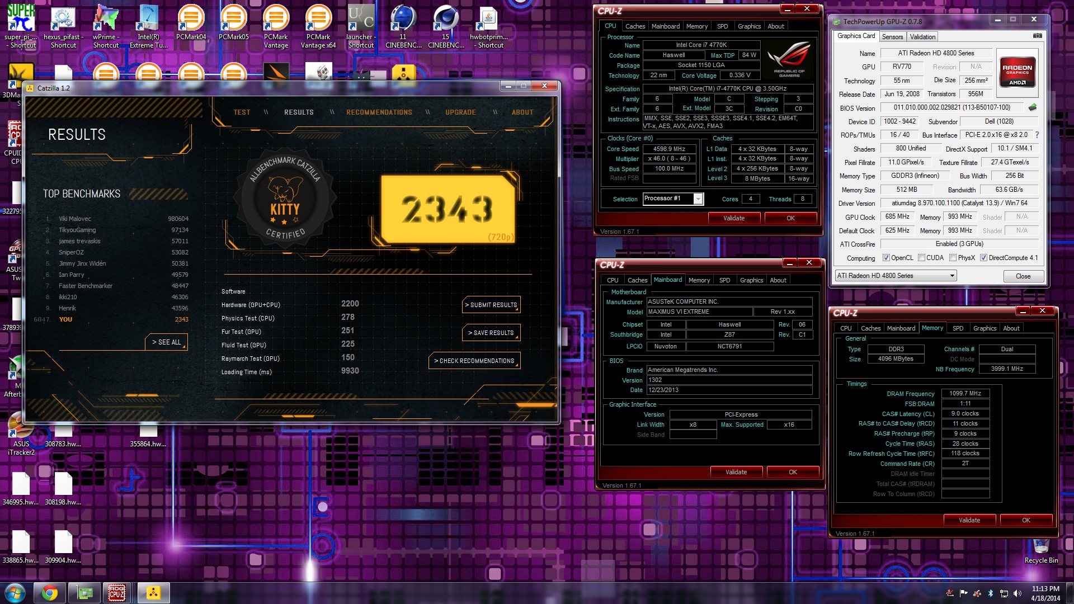Click Close button in GPU-Z
The height and width of the screenshot is (604, 1074).
click(x=1023, y=276)
